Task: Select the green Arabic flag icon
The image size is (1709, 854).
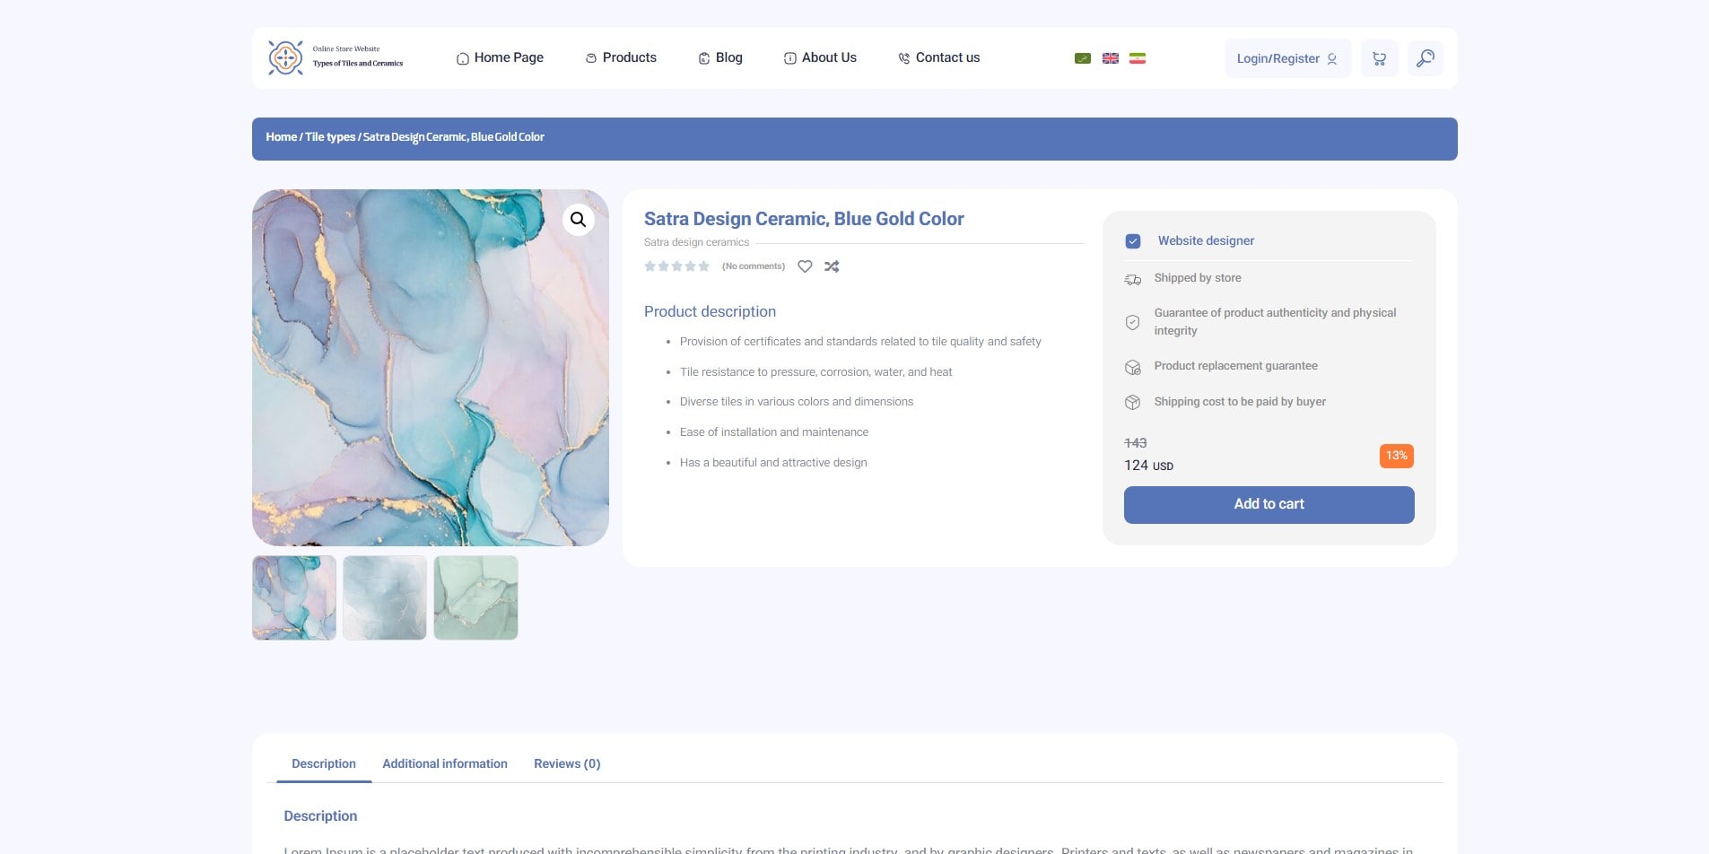Action: point(1083,58)
